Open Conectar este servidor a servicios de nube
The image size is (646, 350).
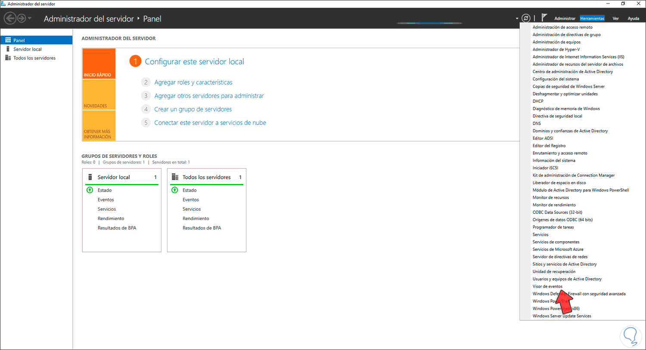click(x=210, y=123)
